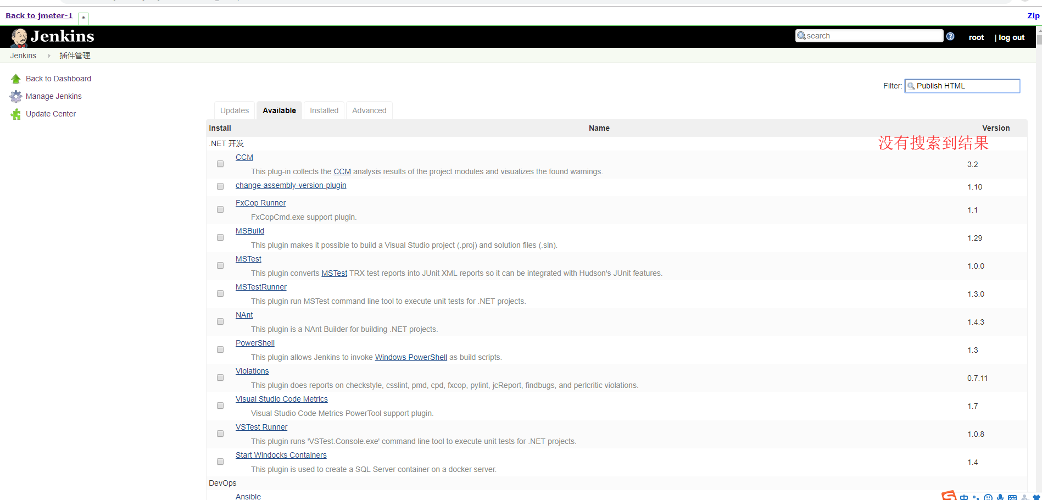The image size is (1042, 500).
Task: Click the log out link
Action: [1012, 37]
